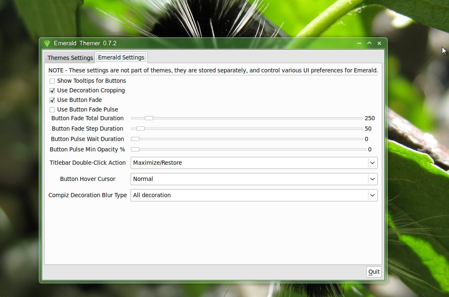Click the 250 fade total duration value

click(370, 118)
